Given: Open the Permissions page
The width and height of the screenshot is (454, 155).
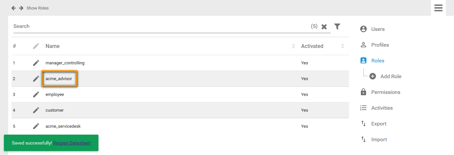Looking at the screenshot, I should [x=385, y=92].
